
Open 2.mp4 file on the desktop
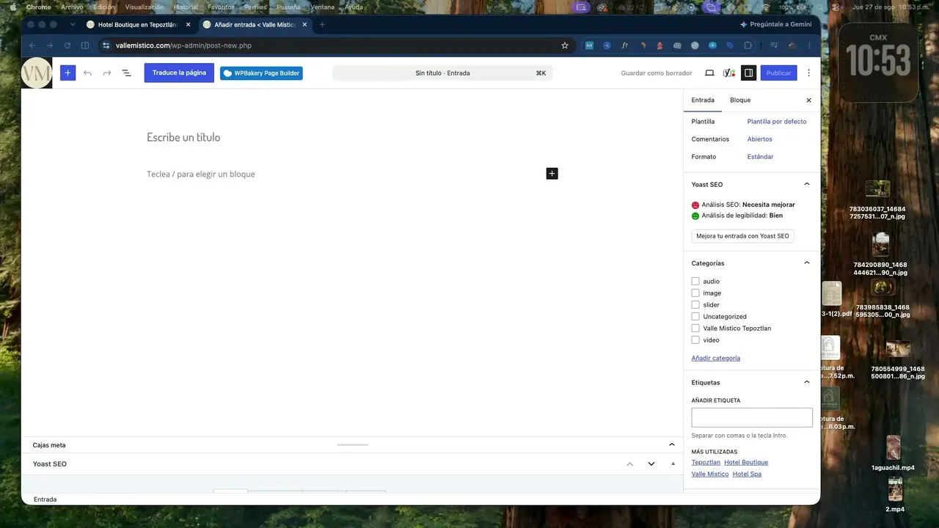pyautogui.click(x=895, y=494)
